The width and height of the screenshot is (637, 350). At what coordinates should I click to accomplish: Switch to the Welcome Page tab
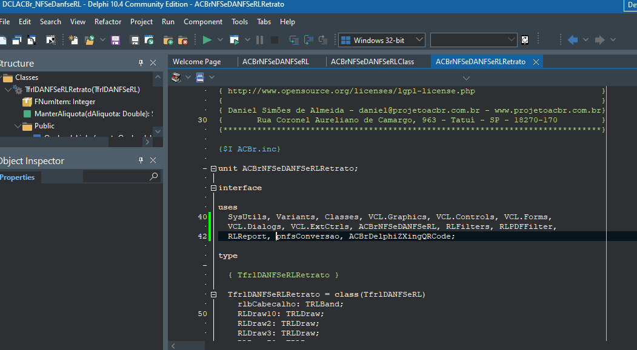click(196, 62)
